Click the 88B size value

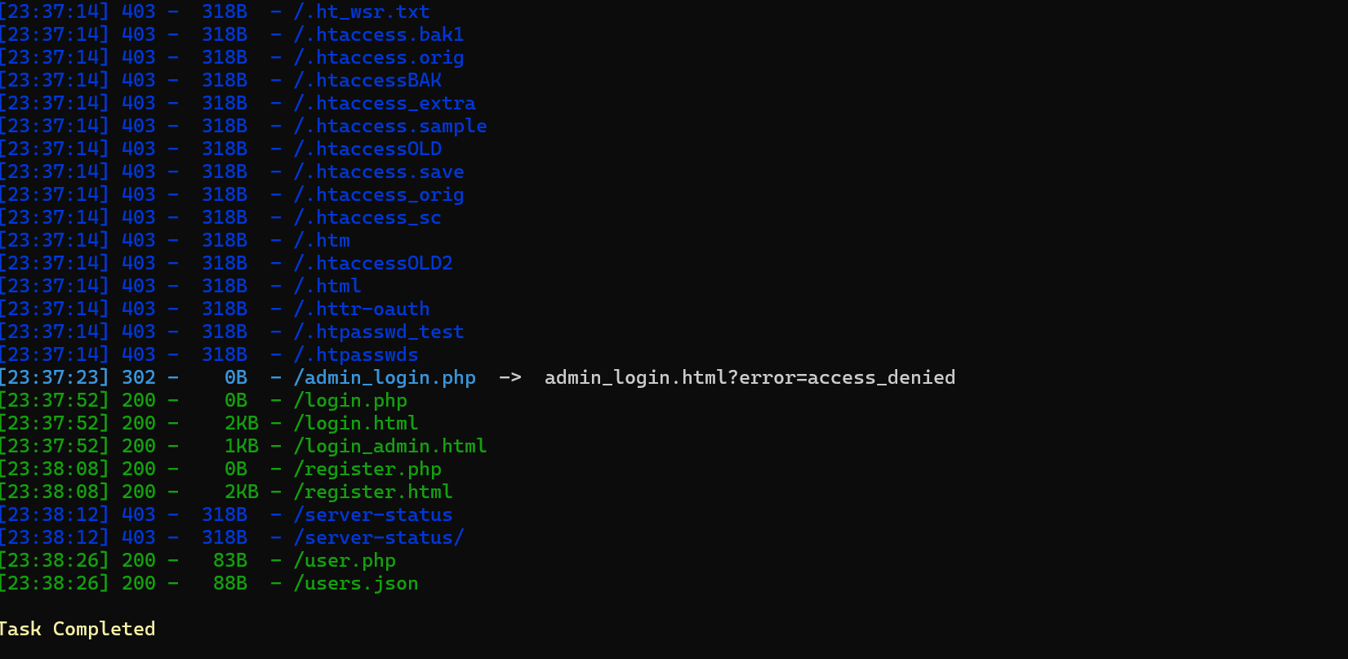[x=230, y=584]
